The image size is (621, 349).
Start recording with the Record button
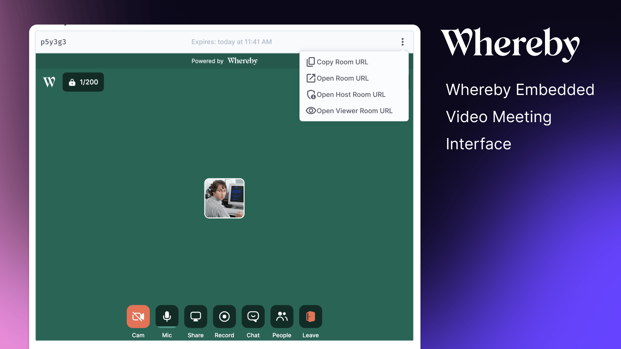224,316
